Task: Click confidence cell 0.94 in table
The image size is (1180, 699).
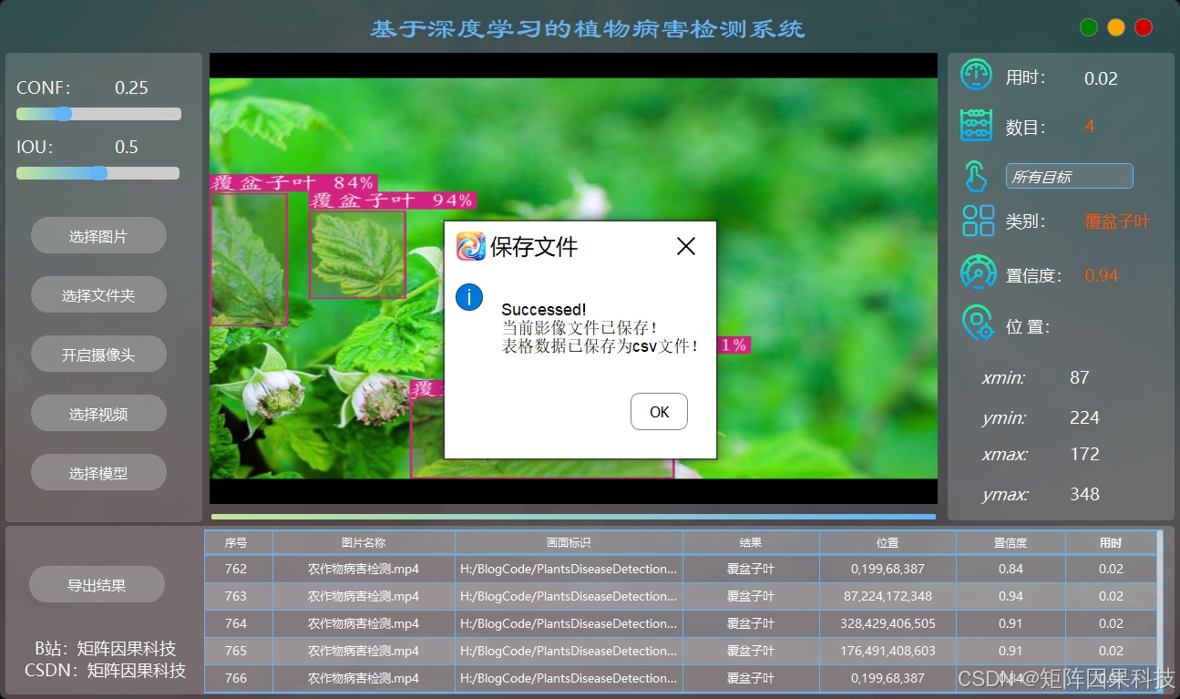Action: pyautogui.click(x=1011, y=596)
